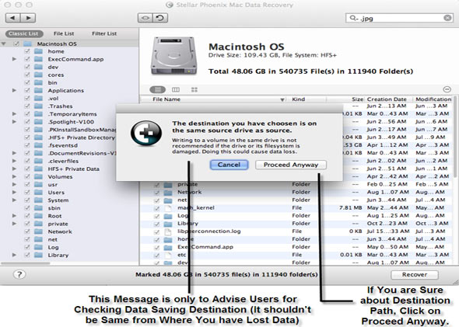Click the HFS+ Private Data folder icon
459x327 pixels.
click(38, 169)
